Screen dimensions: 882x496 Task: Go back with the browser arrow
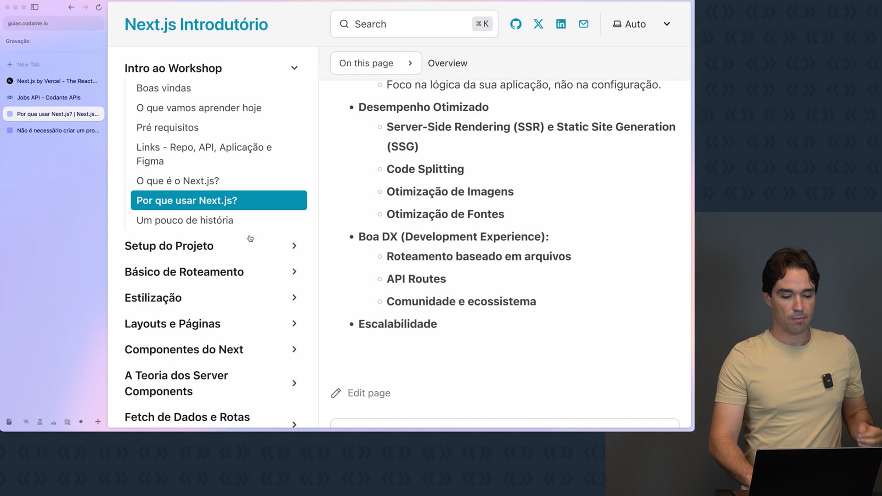click(x=71, y=7)
